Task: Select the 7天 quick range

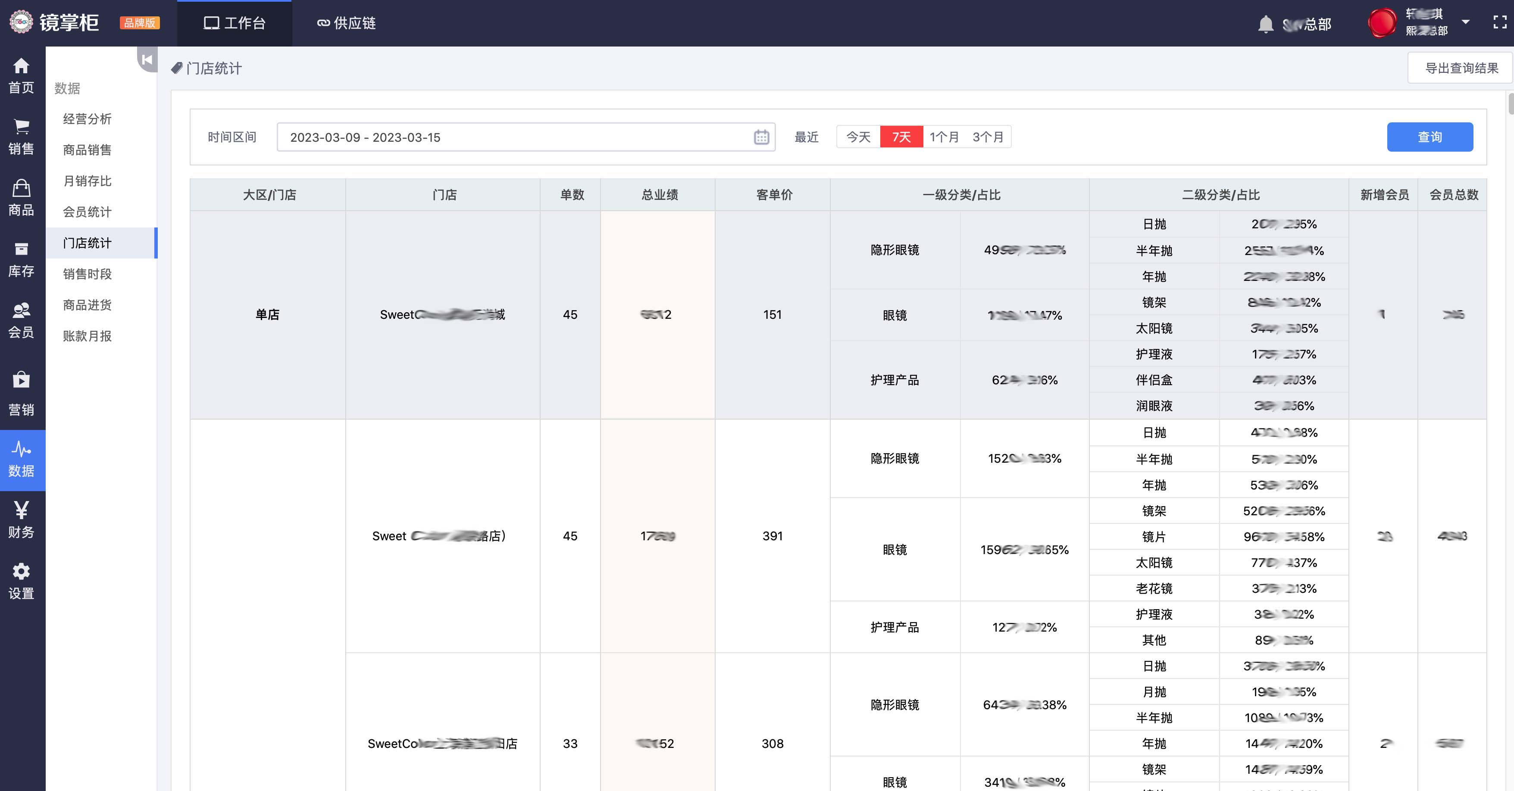Action: pyautogui.click(x=901, y=137)
